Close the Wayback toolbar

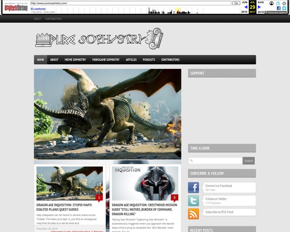(x=284, y=3)
